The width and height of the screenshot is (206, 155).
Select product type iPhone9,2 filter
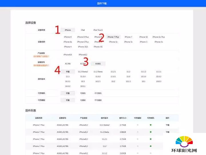click(x=83, y=55)
